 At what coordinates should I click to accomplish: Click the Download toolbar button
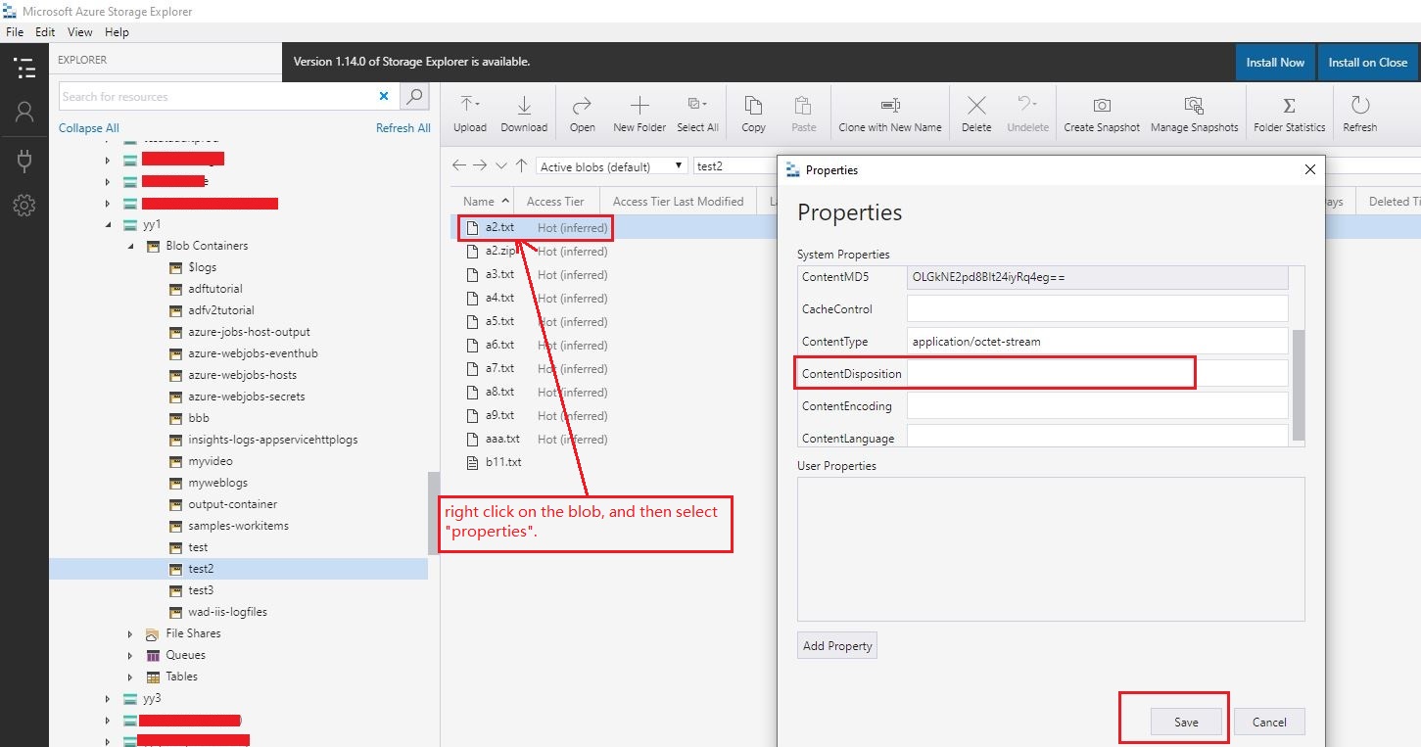pos(524,115)
